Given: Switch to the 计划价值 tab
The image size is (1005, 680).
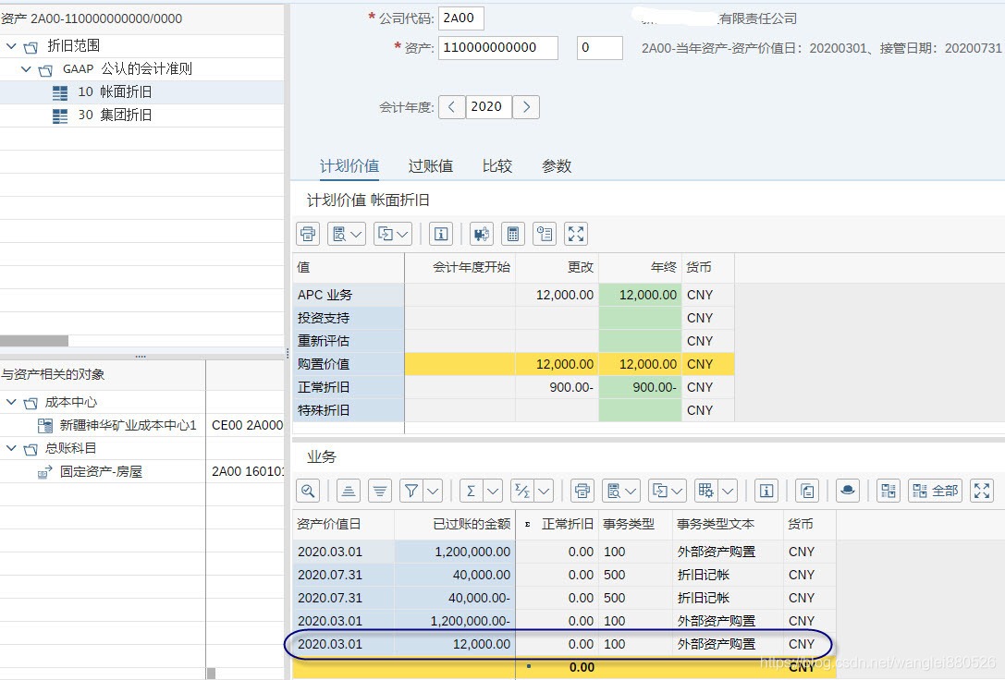Looking at the screenshot, I should point(349,166).
